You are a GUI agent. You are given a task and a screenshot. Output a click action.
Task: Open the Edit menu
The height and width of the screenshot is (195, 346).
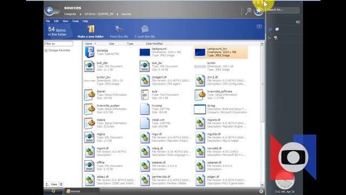[x=56, y=21]
